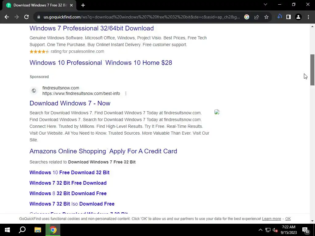The width and height of the screenshot is (315, 236).
Task: Open findresultsnow ad options menu
Action: [x=126, y=93]
